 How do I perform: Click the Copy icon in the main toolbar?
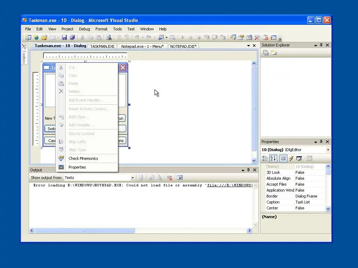(91, 37)
